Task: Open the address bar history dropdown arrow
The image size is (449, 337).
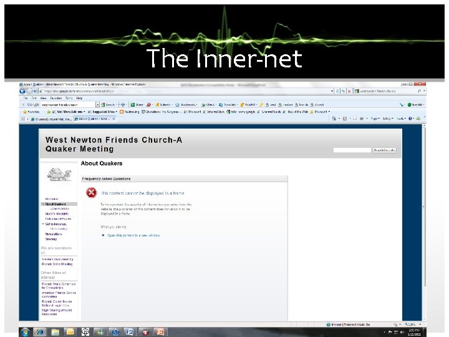Action: pos(332,91)
